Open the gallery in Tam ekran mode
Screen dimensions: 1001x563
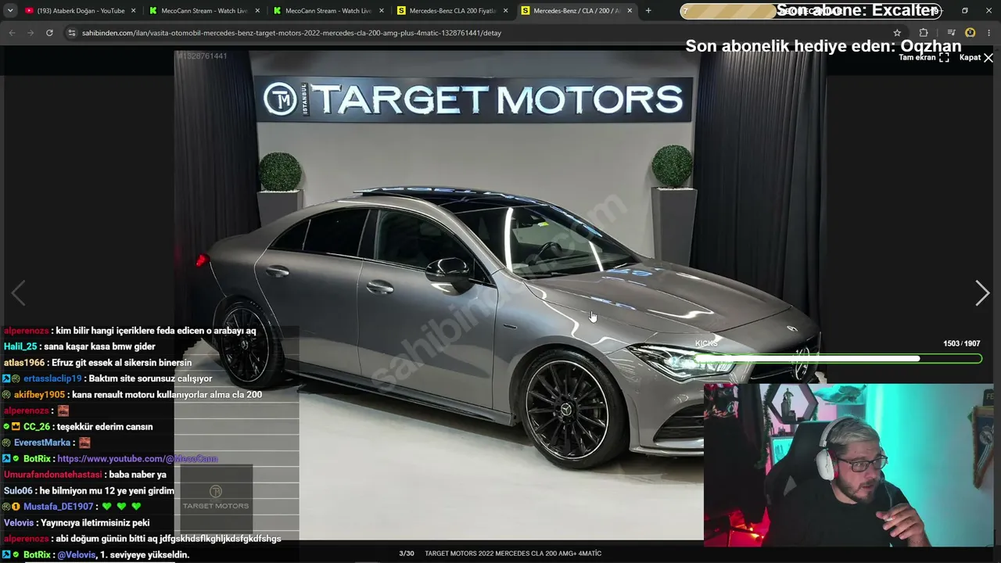point(924,58)
